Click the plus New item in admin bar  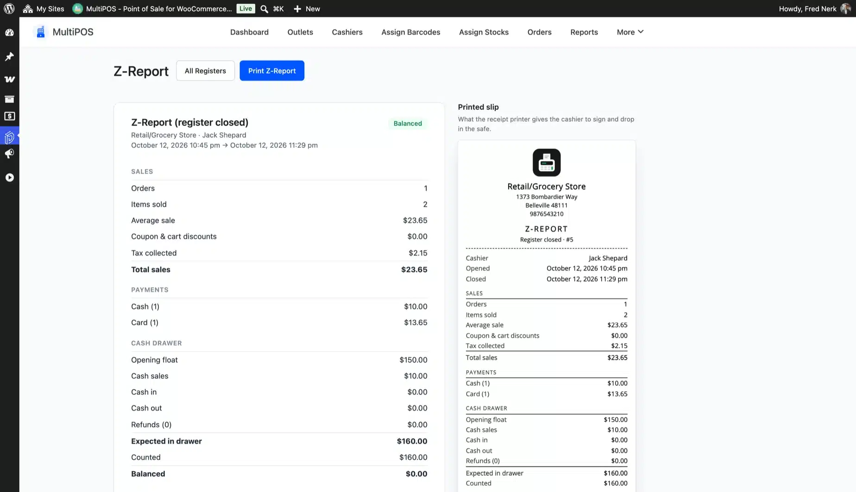[x=307, y=8]
